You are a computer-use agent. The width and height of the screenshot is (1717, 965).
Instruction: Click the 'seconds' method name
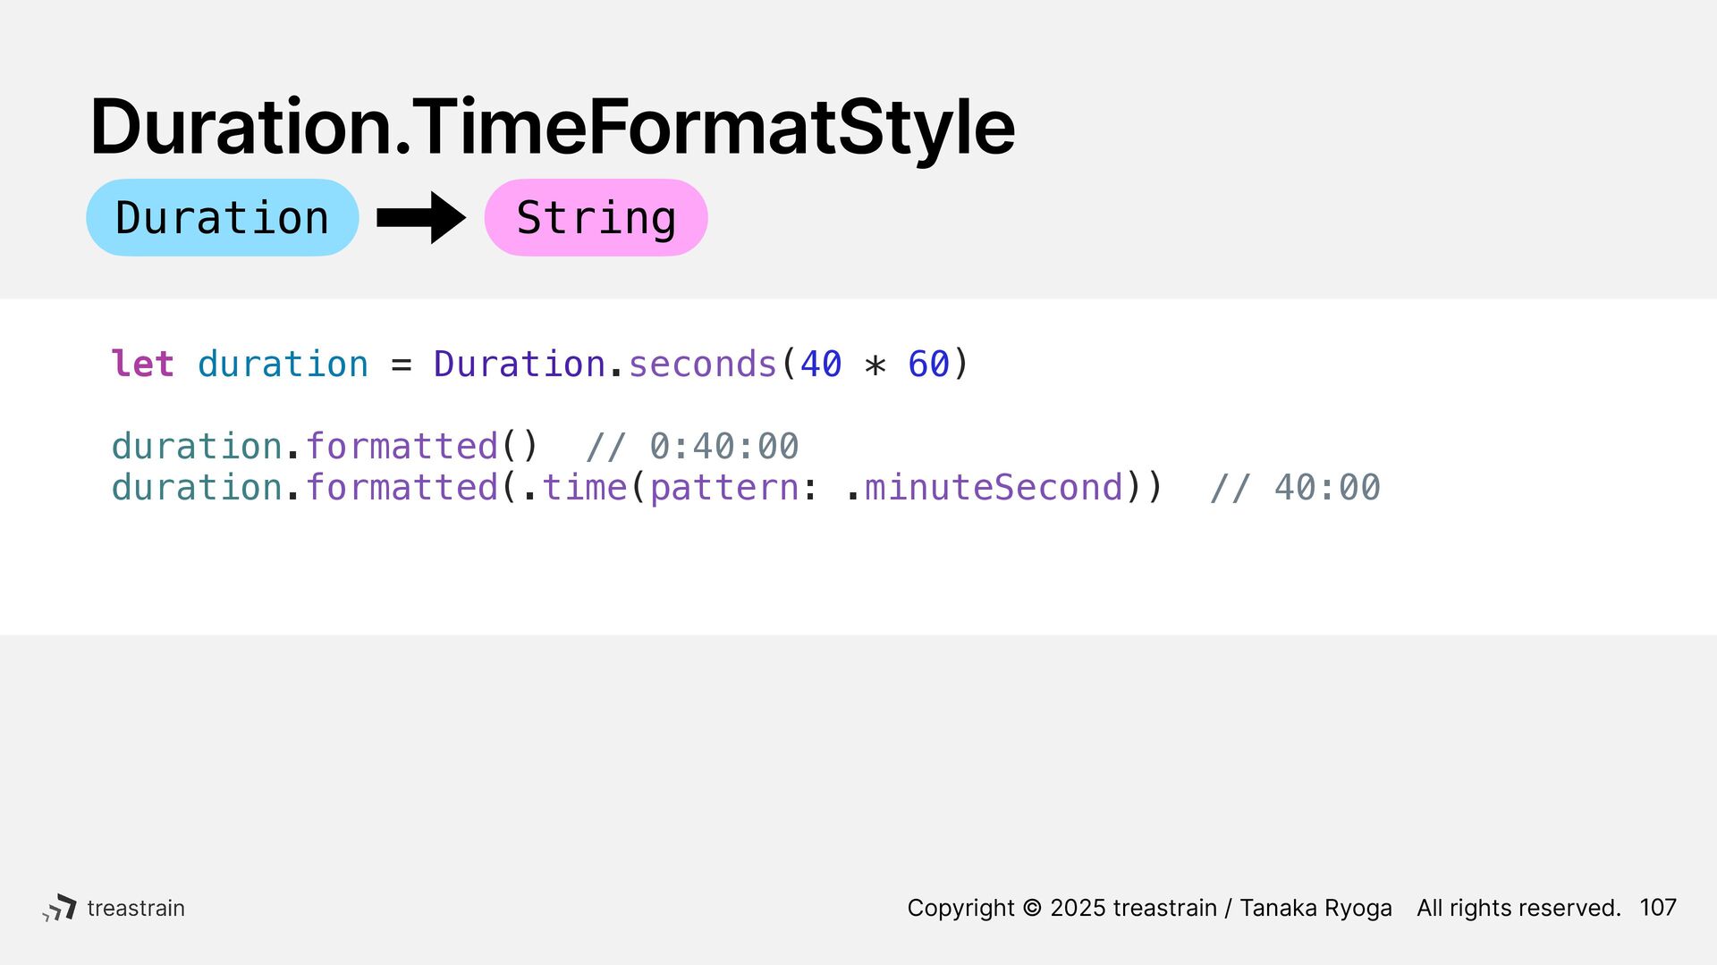click(702, 364)
